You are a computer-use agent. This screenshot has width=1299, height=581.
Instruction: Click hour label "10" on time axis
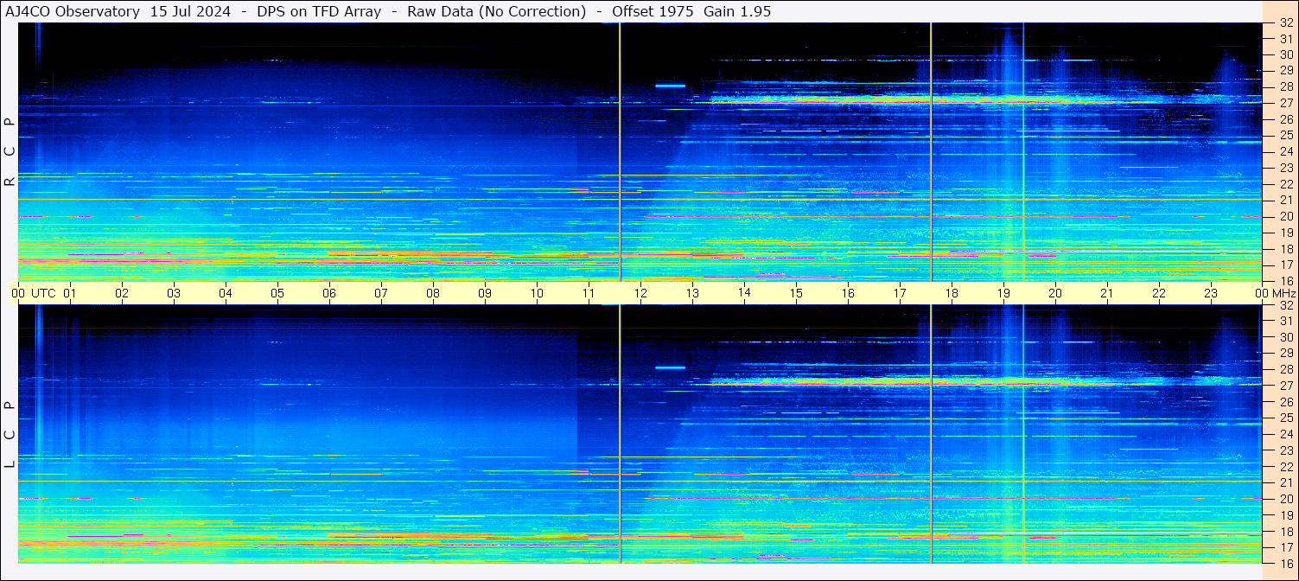click(537, 293)
